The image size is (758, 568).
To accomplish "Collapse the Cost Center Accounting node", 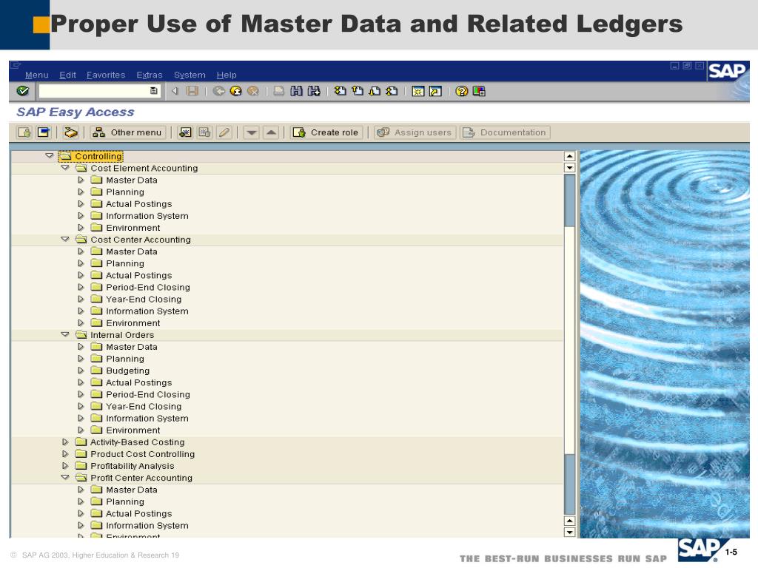I will coord(65,239).
